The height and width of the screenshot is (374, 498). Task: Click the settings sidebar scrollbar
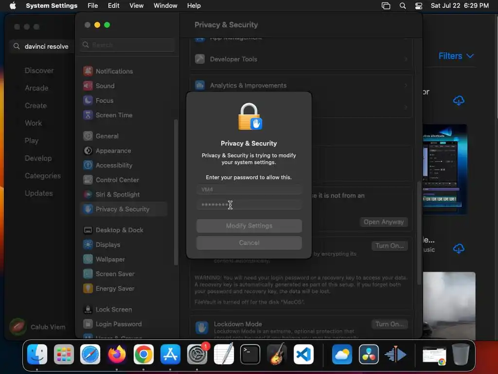(176, 192)
